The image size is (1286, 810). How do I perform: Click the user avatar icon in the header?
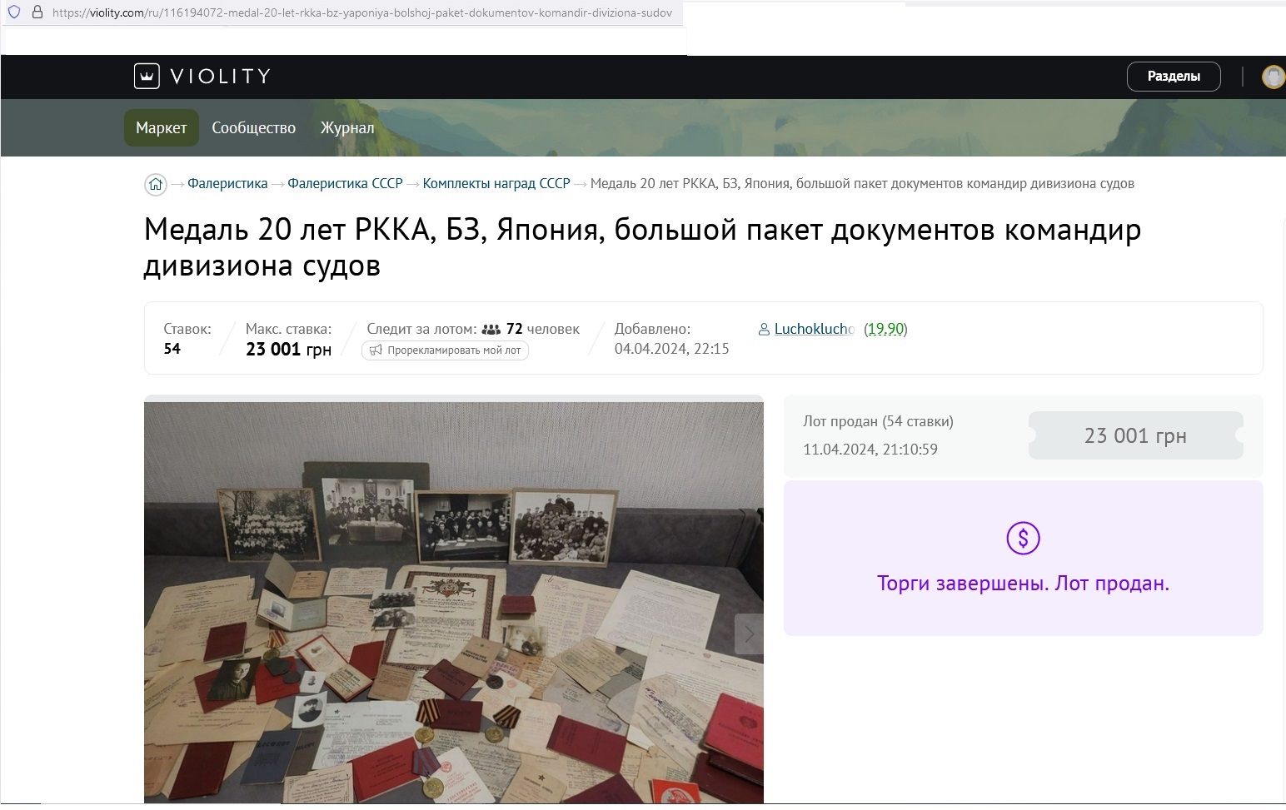point(1274,77)
